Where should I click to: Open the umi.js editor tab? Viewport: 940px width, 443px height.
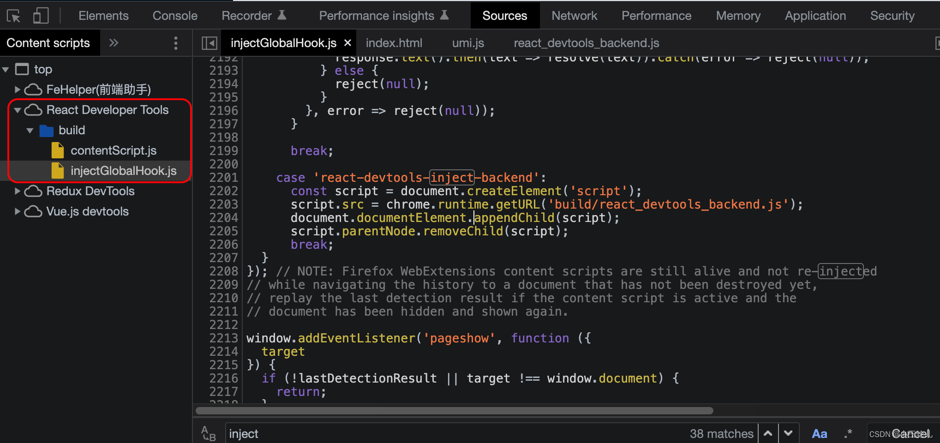467,42
